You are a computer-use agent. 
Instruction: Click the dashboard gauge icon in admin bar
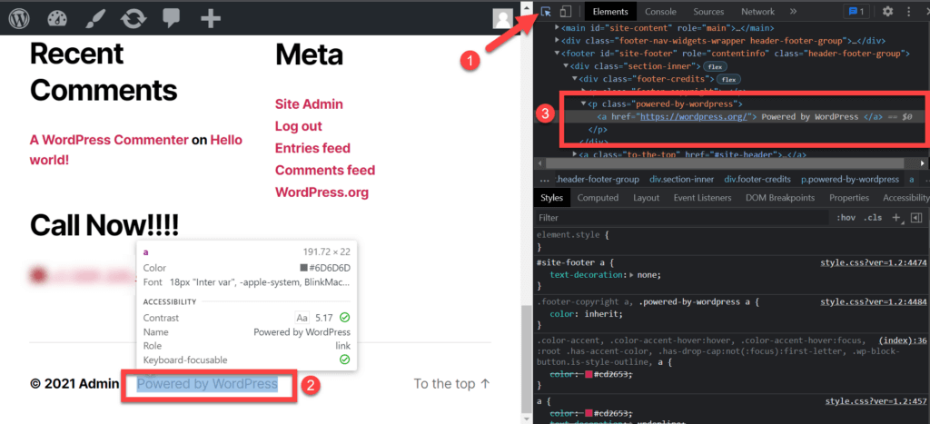pyautogui.click(x=56, y=18)
